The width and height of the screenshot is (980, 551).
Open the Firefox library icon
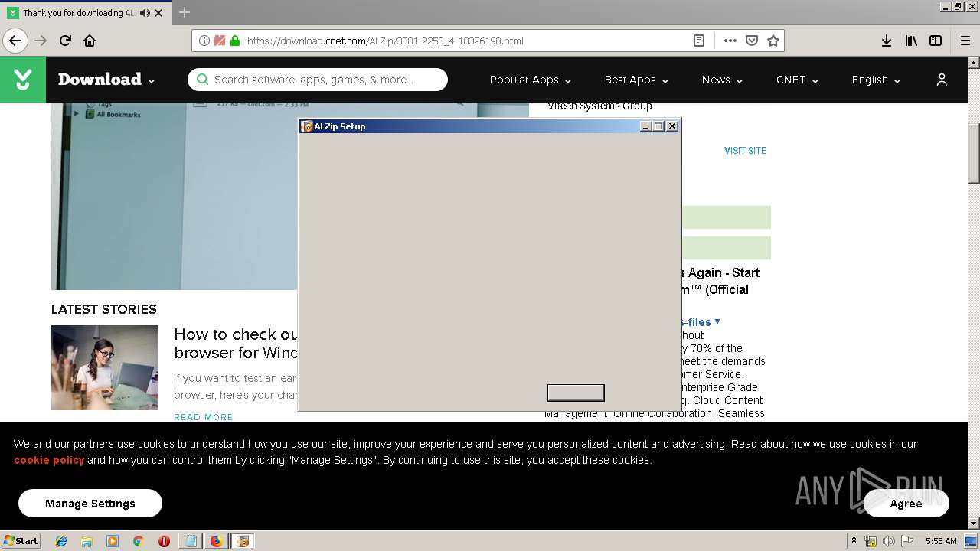pyautogui.click(x=911, y=41)
